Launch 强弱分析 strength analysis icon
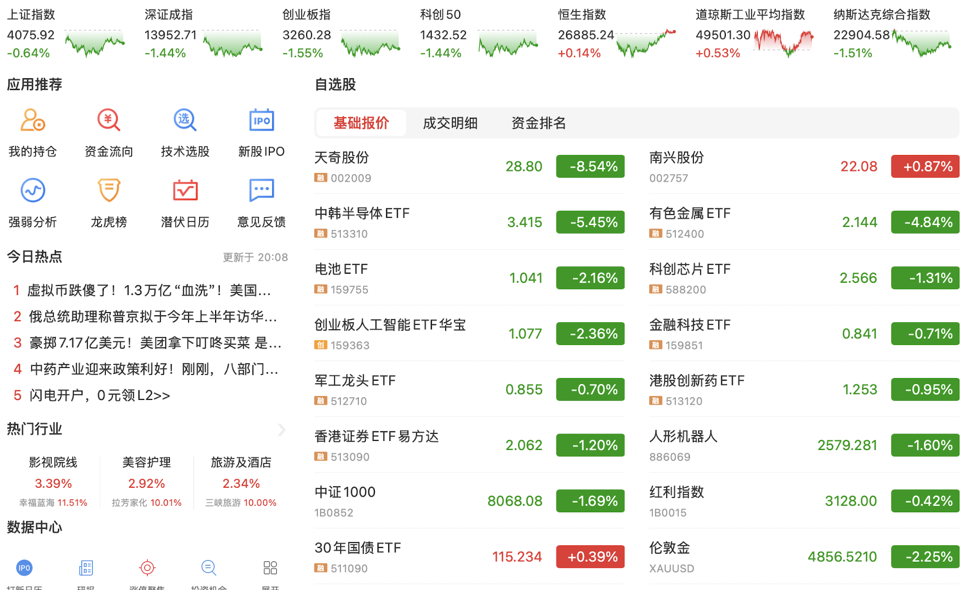 click(x=32, y=191)
